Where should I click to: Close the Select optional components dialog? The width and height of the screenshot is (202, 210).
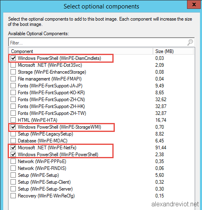point(194,4)
